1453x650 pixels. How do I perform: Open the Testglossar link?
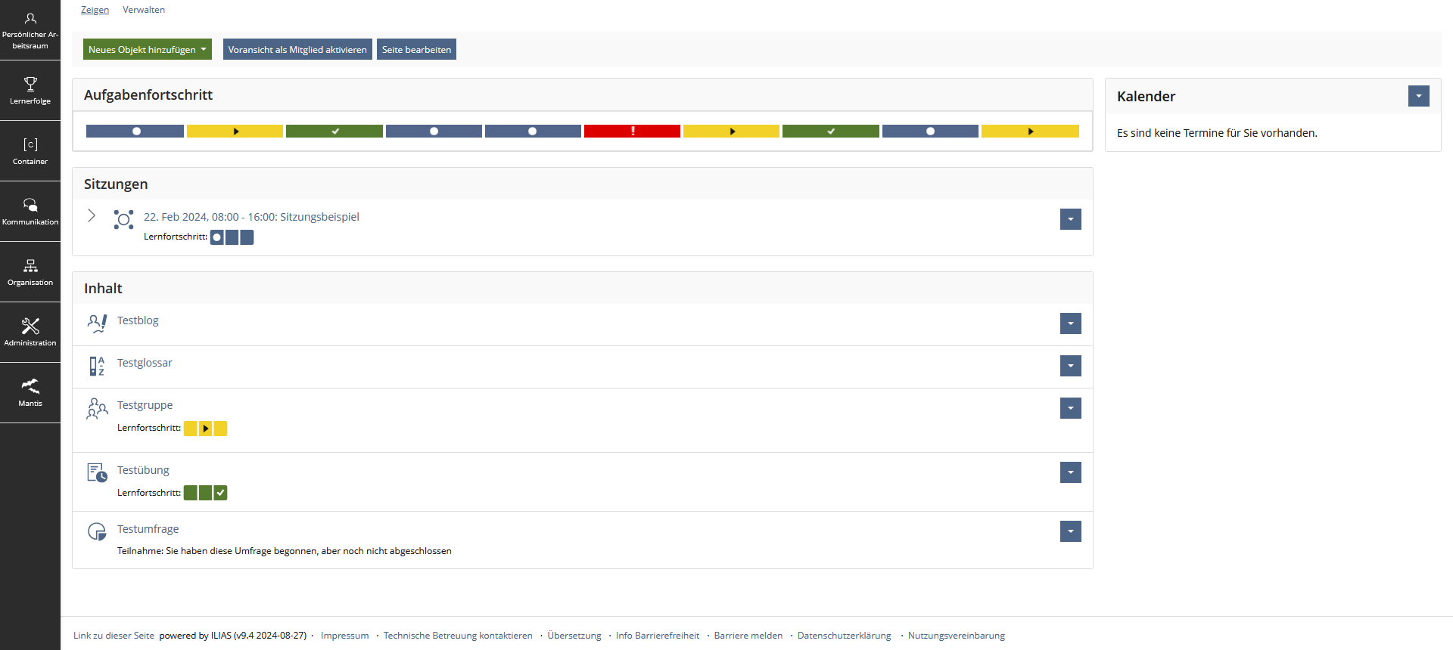click(145, 363)
